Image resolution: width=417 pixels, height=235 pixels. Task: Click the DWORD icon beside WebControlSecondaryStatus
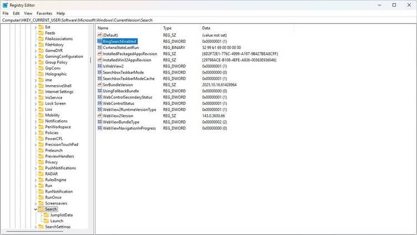coord(100,97)
